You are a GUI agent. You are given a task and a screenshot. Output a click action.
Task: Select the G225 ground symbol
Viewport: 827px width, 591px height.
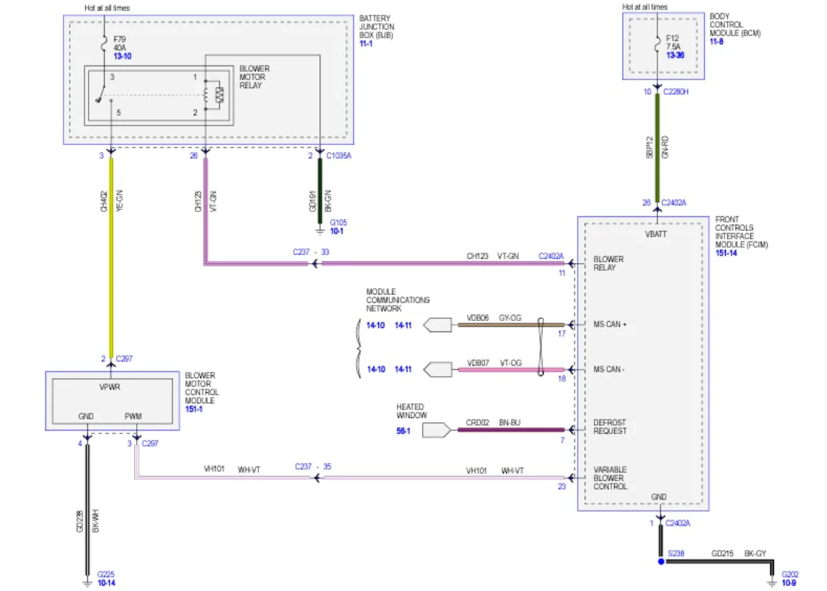87,583
